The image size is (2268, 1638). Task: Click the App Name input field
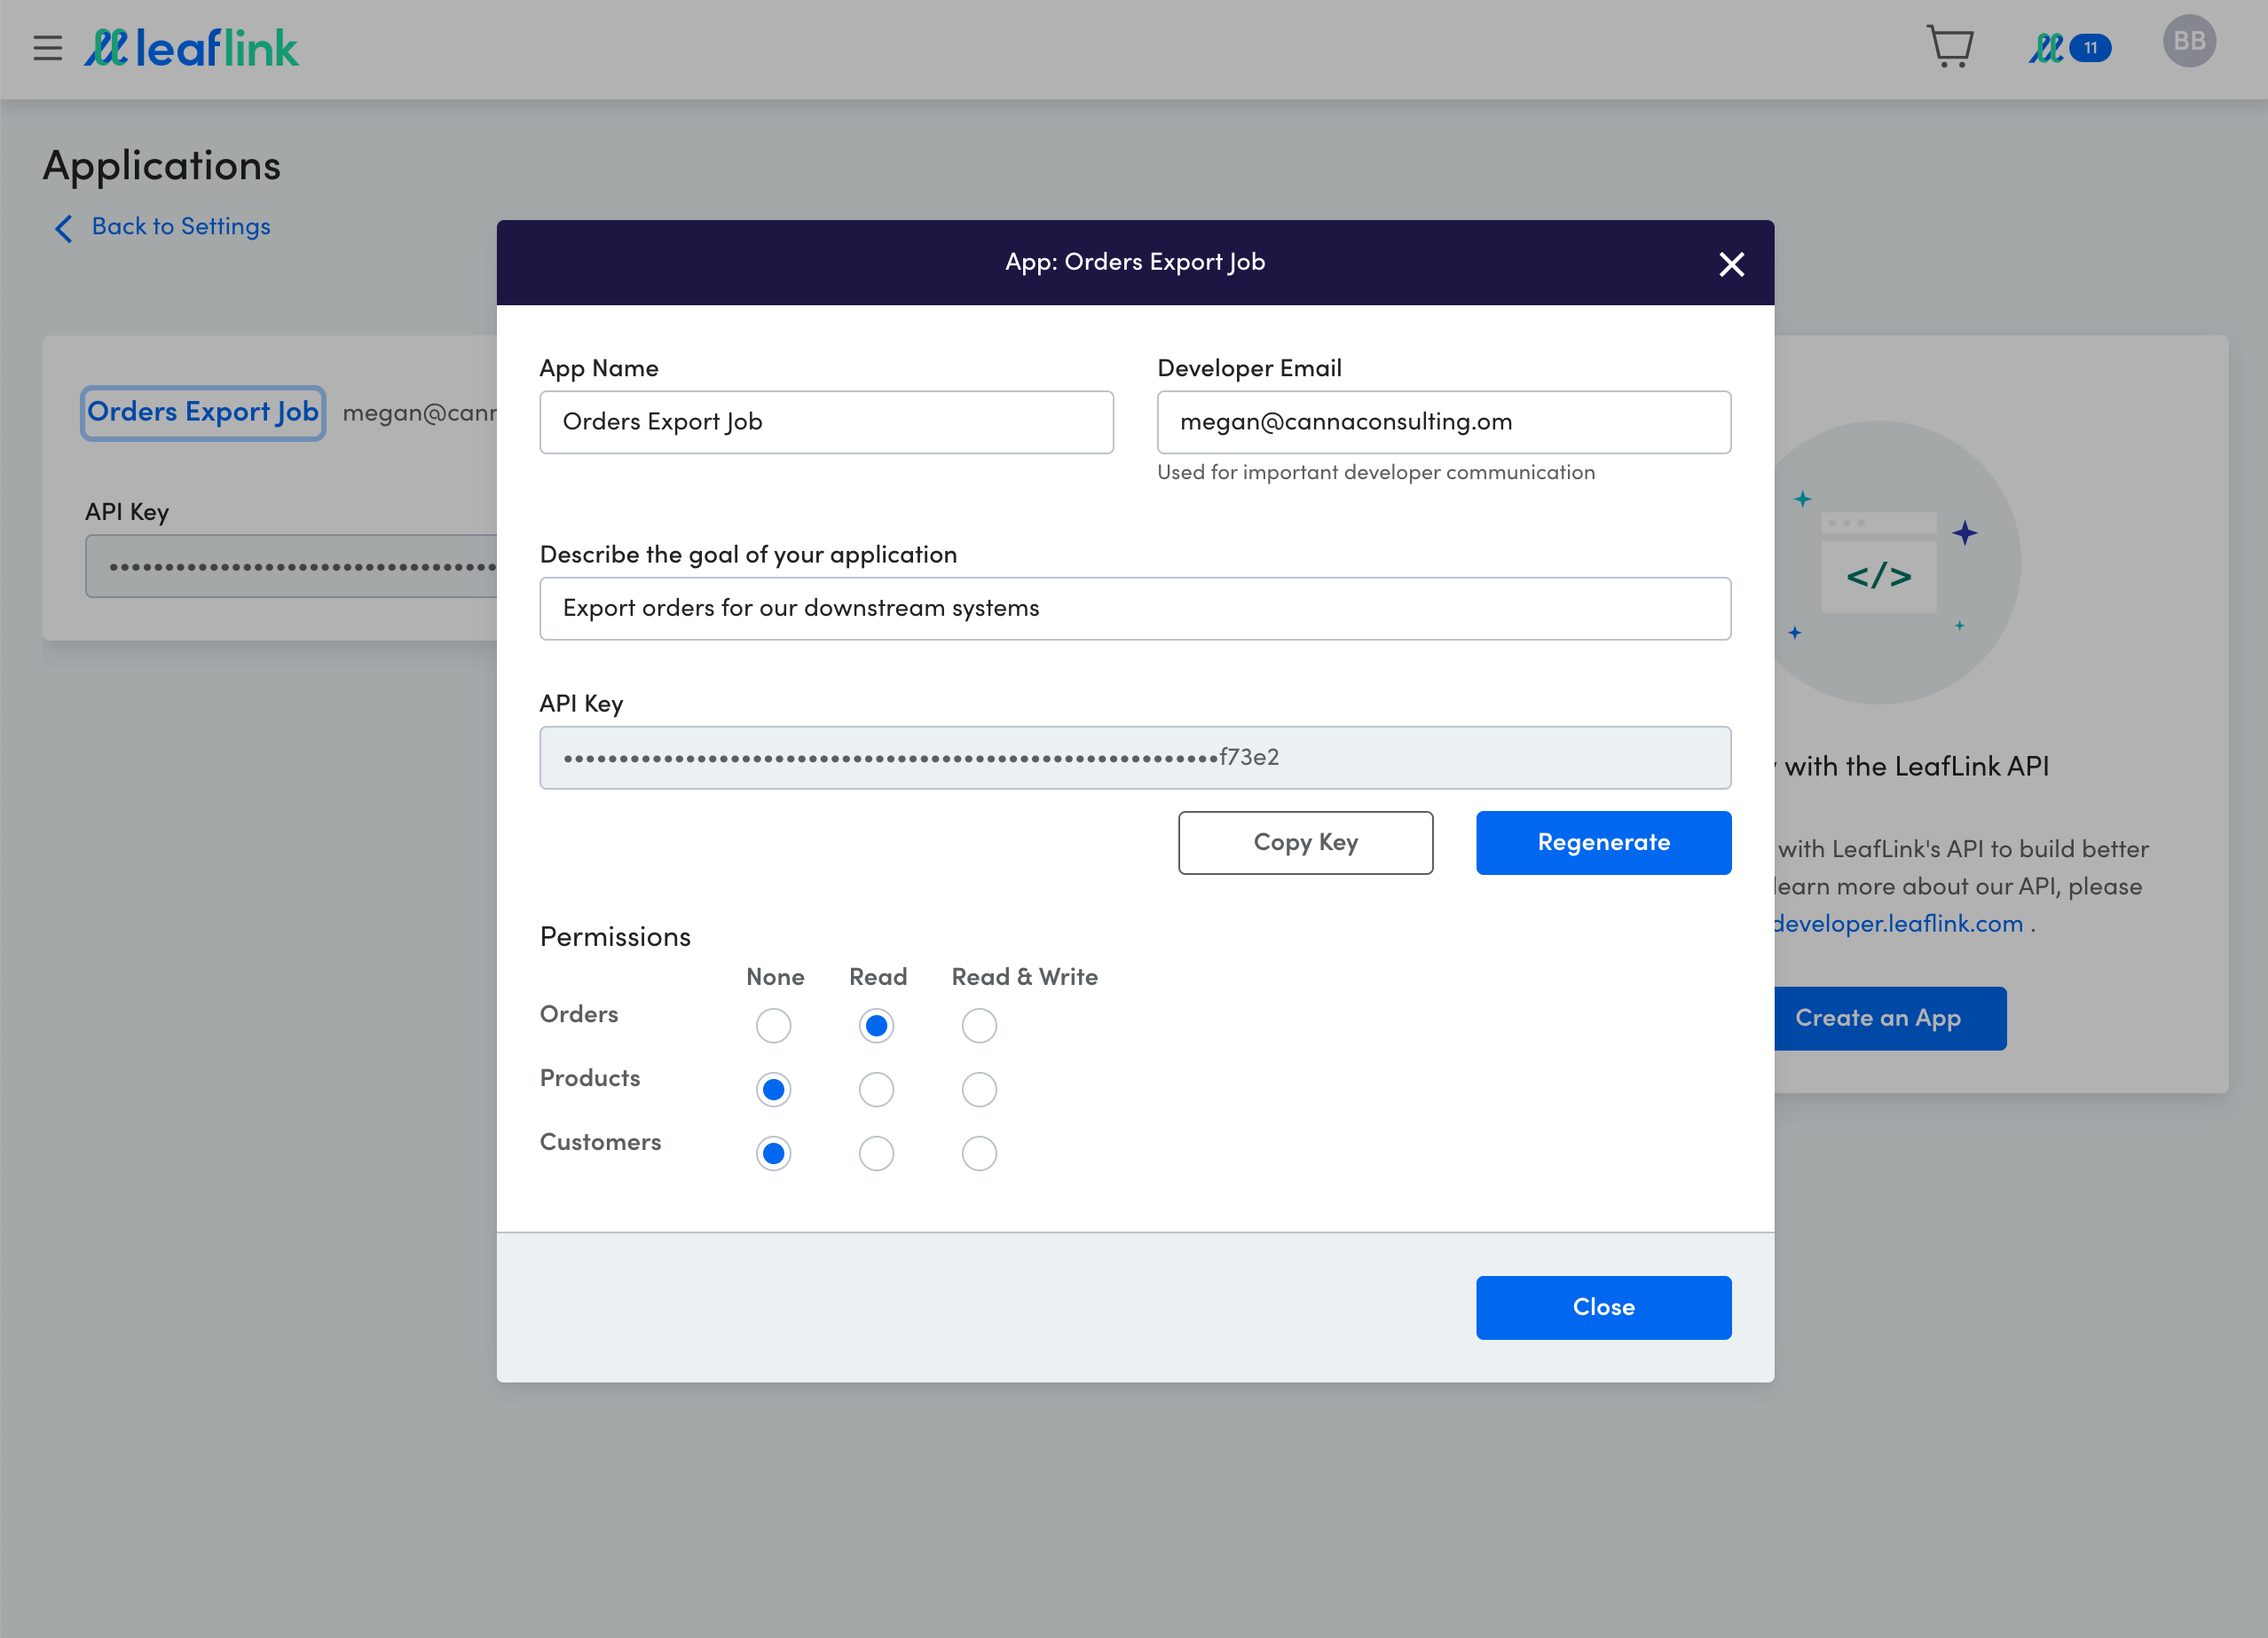click(x=826, y=422)
